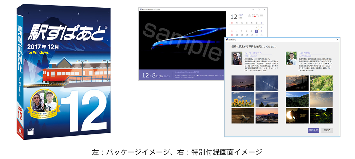Open the mail icon with red badge
Image resolution: width=355 pixels, height=159 pixels.
(254, 16)
